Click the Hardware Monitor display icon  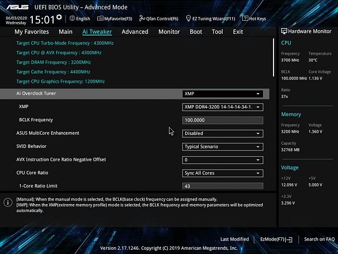pyautogui.click(x=284, y=31)
